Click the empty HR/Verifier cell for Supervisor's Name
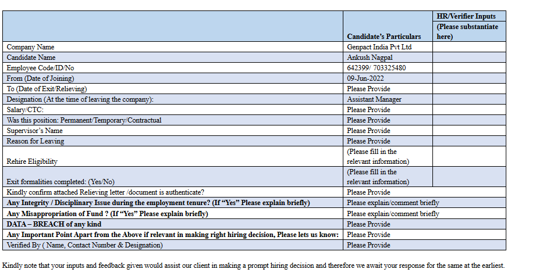Screen dimensions: 536x280 469,131
